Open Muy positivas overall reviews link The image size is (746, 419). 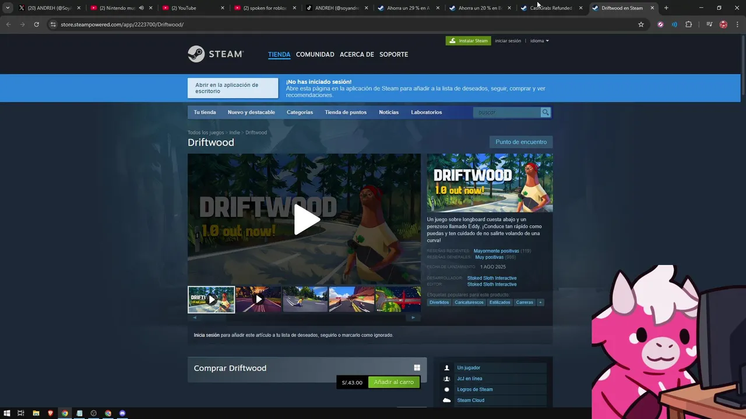click(x=489, y=257)
